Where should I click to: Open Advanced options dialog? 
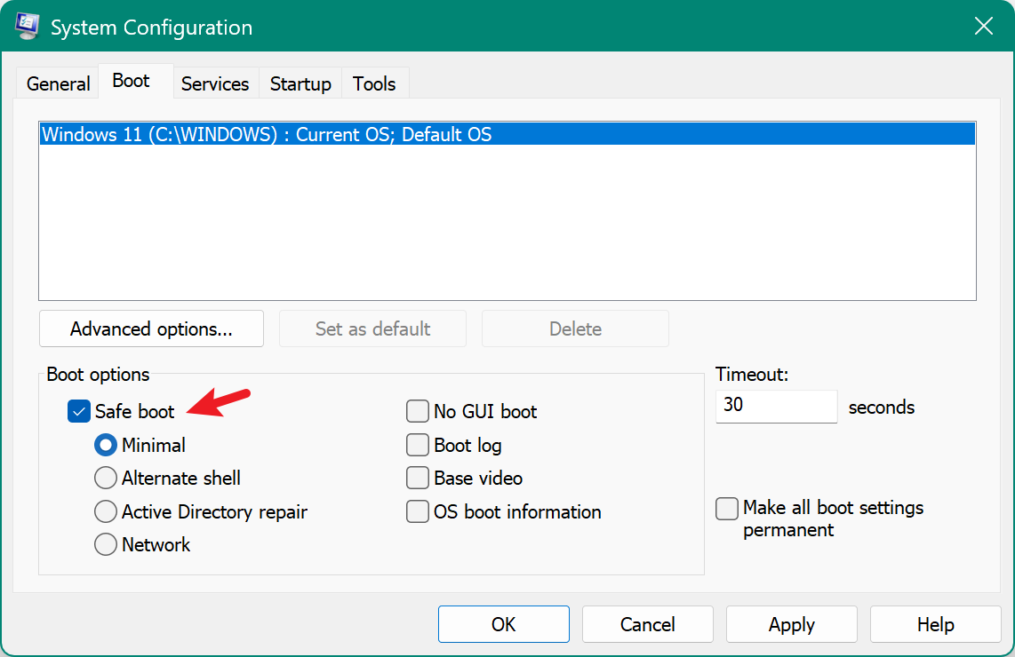coord(151,328)
